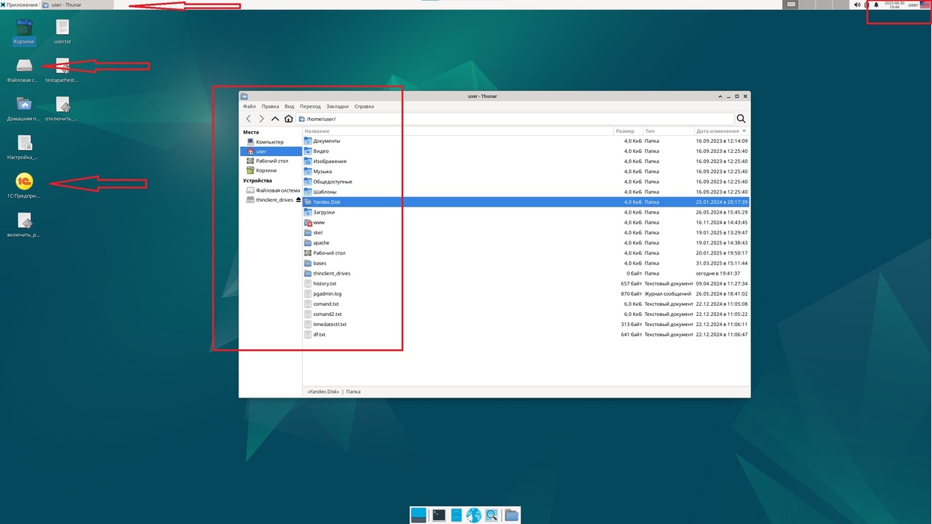This screenshot has height=524, width=932.
Task: Launch the terminal from the bottom dock
Action: pos(439,514)
